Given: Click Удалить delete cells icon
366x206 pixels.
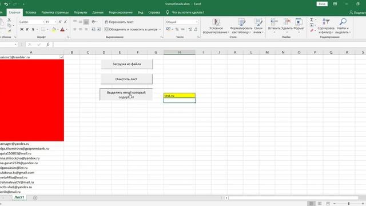Looking at the screenshot, I should [287, 22].
